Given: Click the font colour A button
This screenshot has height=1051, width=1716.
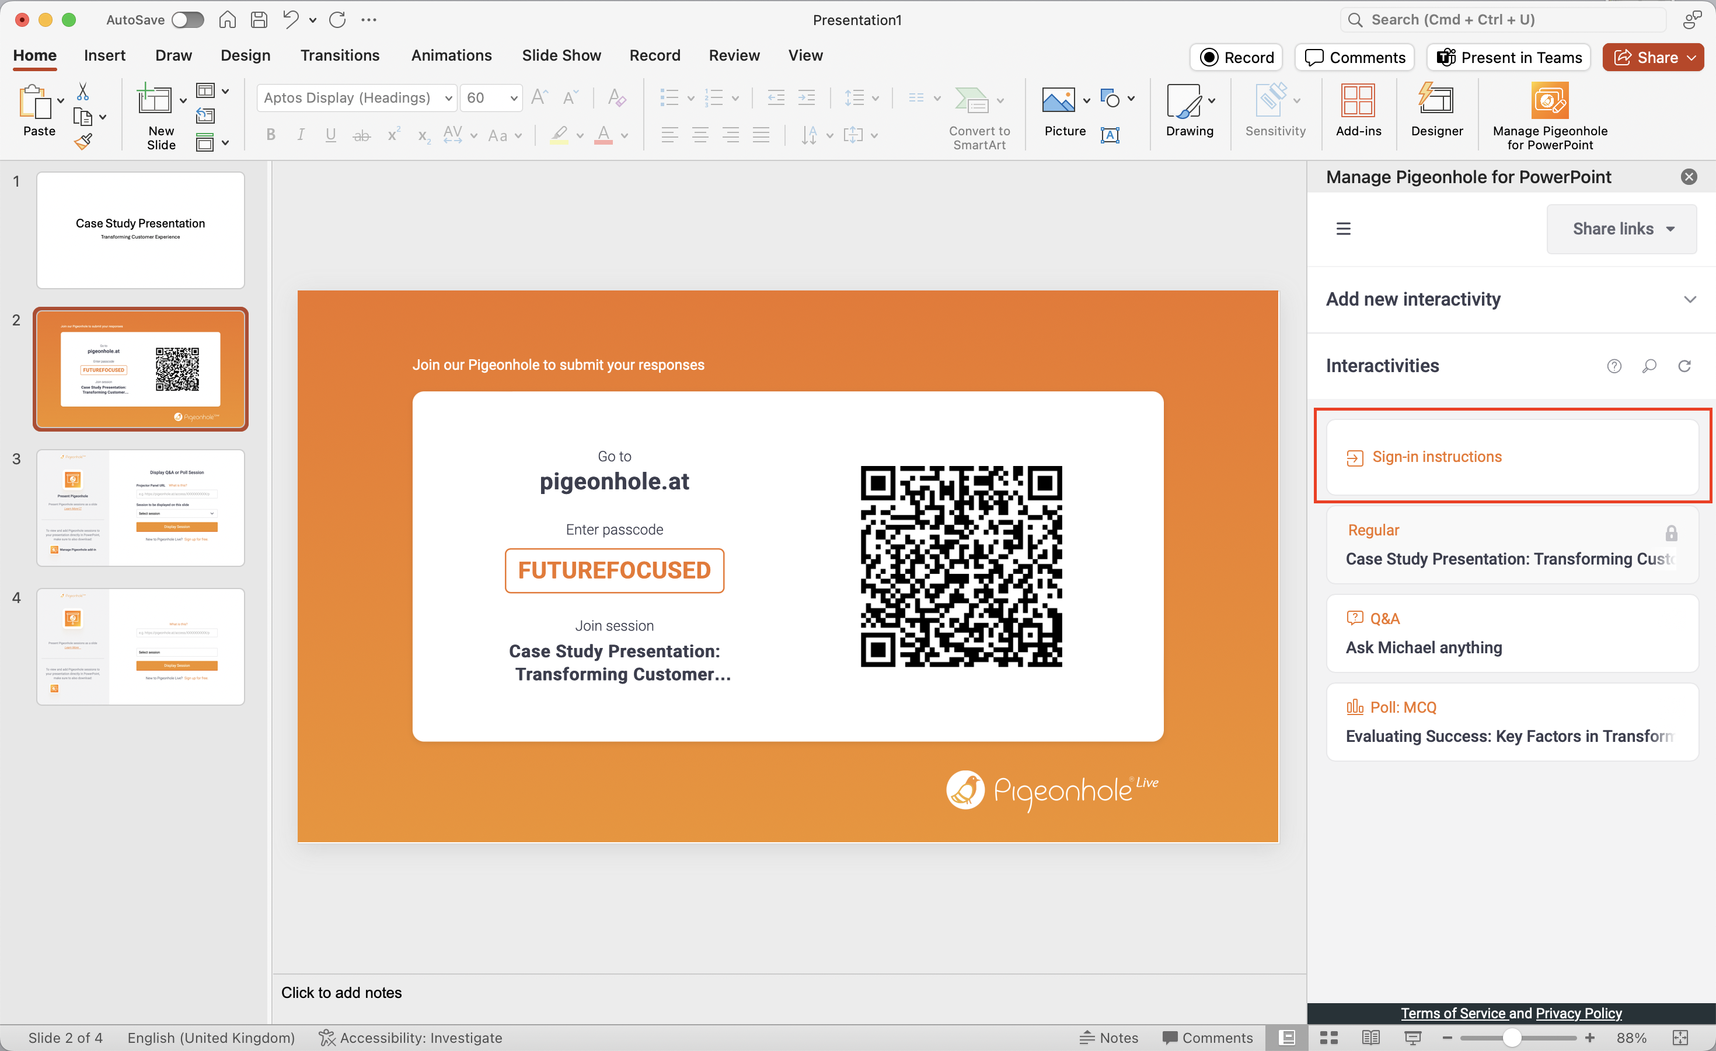Looking at the screenshot, I should coord(603,134).
